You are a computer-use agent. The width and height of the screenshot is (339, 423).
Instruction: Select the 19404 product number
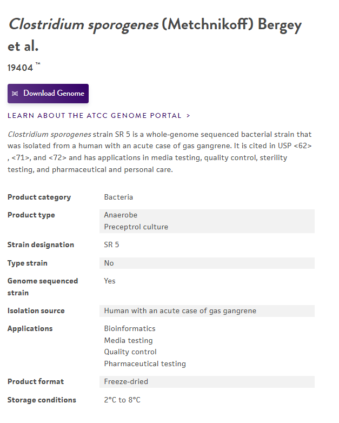click(x=21, y=68)
